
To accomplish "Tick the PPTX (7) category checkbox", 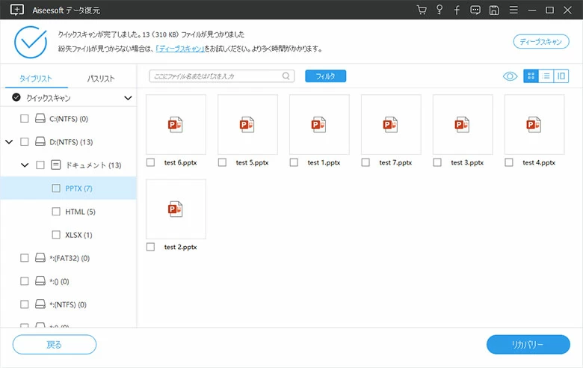I will pos(56,188).
